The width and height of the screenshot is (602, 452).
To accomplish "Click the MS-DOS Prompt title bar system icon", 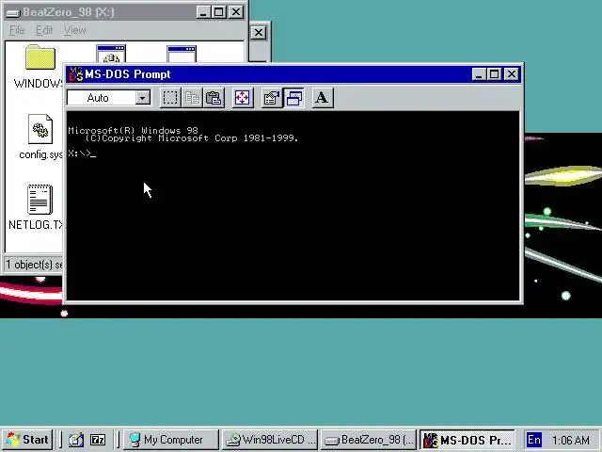I will coord(75,73).
